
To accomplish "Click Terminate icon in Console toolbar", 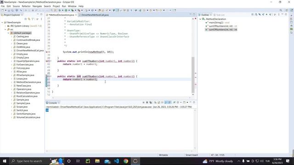I will (x=143, y=103).
